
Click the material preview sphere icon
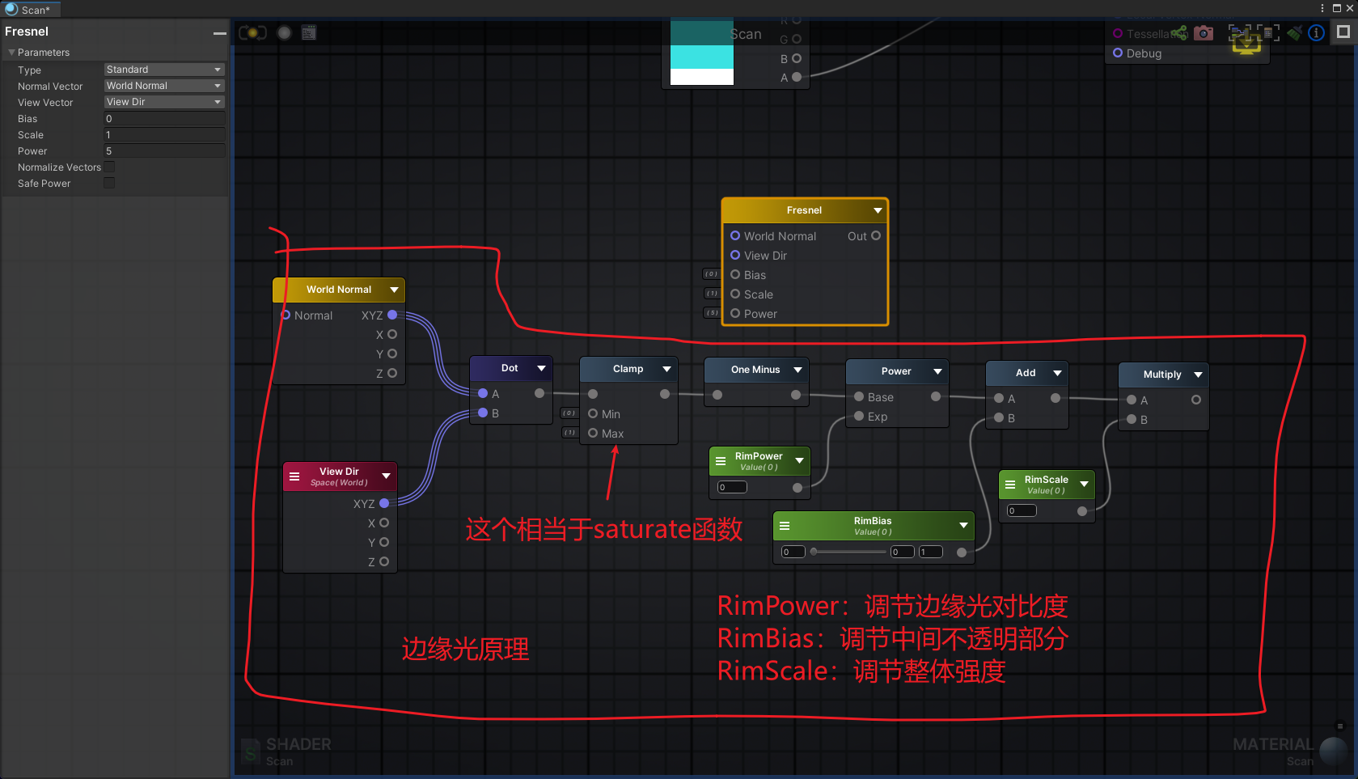pyautogui.click(x=1333, y=751)
